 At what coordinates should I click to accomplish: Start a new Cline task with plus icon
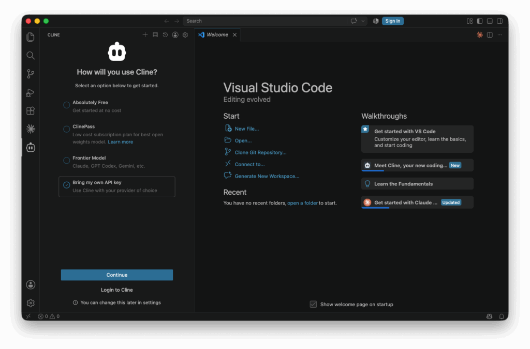coord(145,35)
